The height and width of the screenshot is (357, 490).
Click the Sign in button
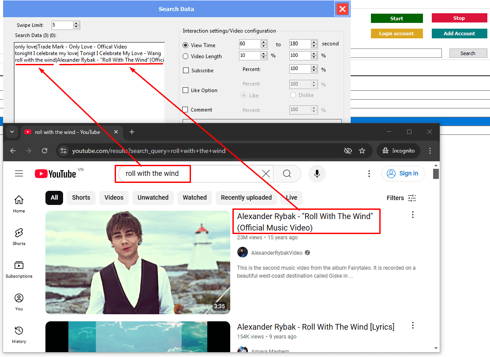tap(403, 173)
